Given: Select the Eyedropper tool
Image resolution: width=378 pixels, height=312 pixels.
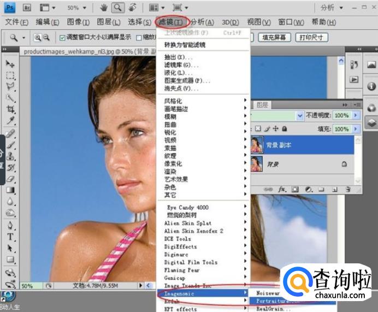Looking at the screenshot, I should (x=10, y=121).
